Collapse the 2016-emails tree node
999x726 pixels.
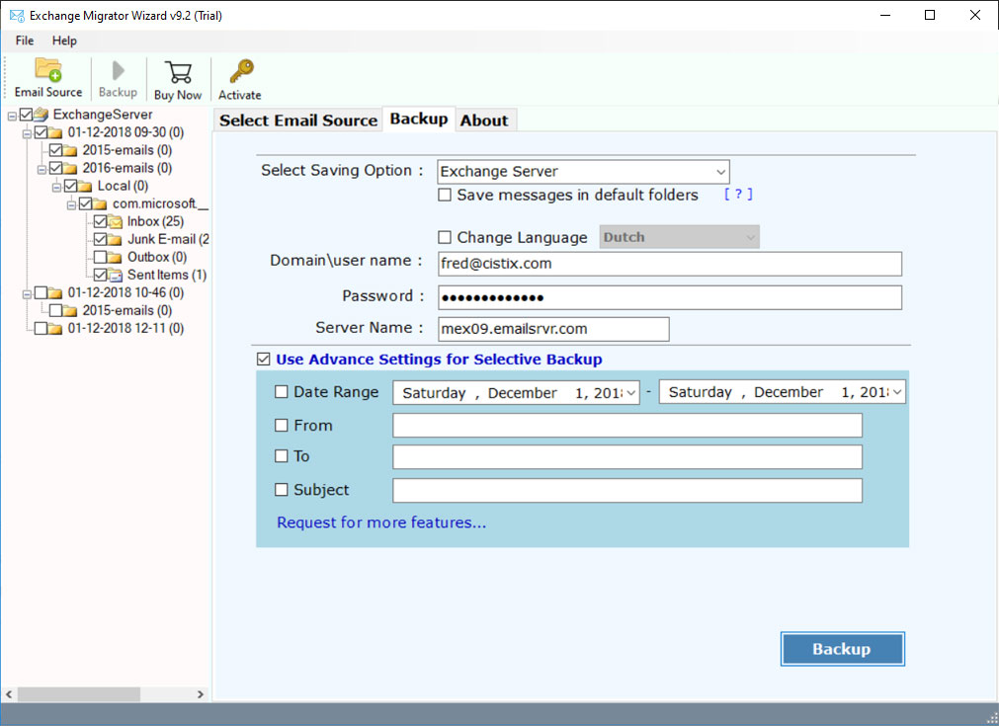point(42,170)
